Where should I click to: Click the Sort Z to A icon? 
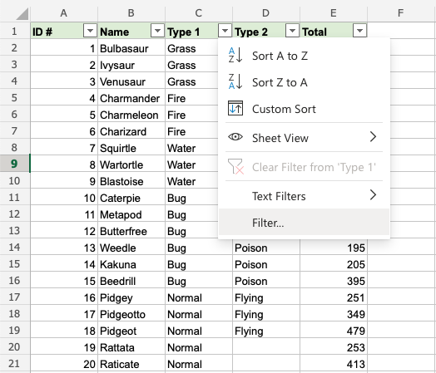point(235,81)
